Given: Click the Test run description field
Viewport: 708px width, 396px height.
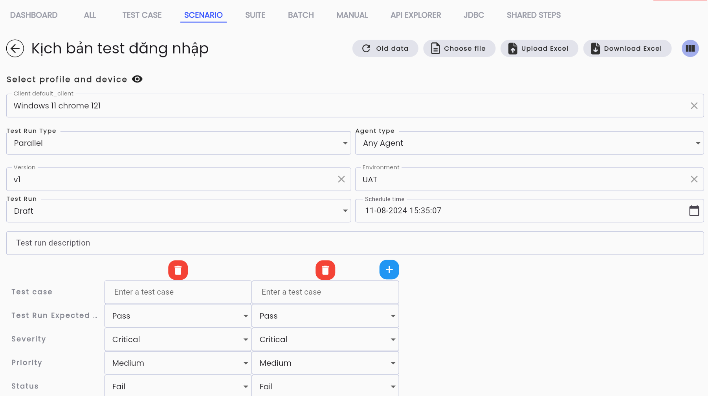Looking at the screenshot, I should click(x=355, y=243).
